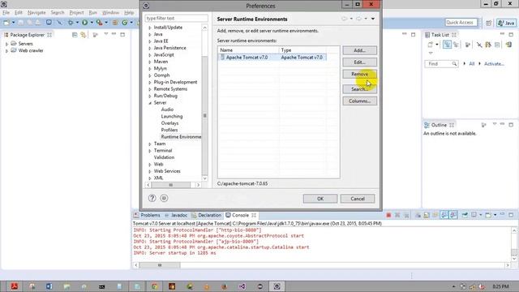Viewport: 519px width, 292px height.
Task: Click the Activate... link in Task List
Action: click(494, 63)
